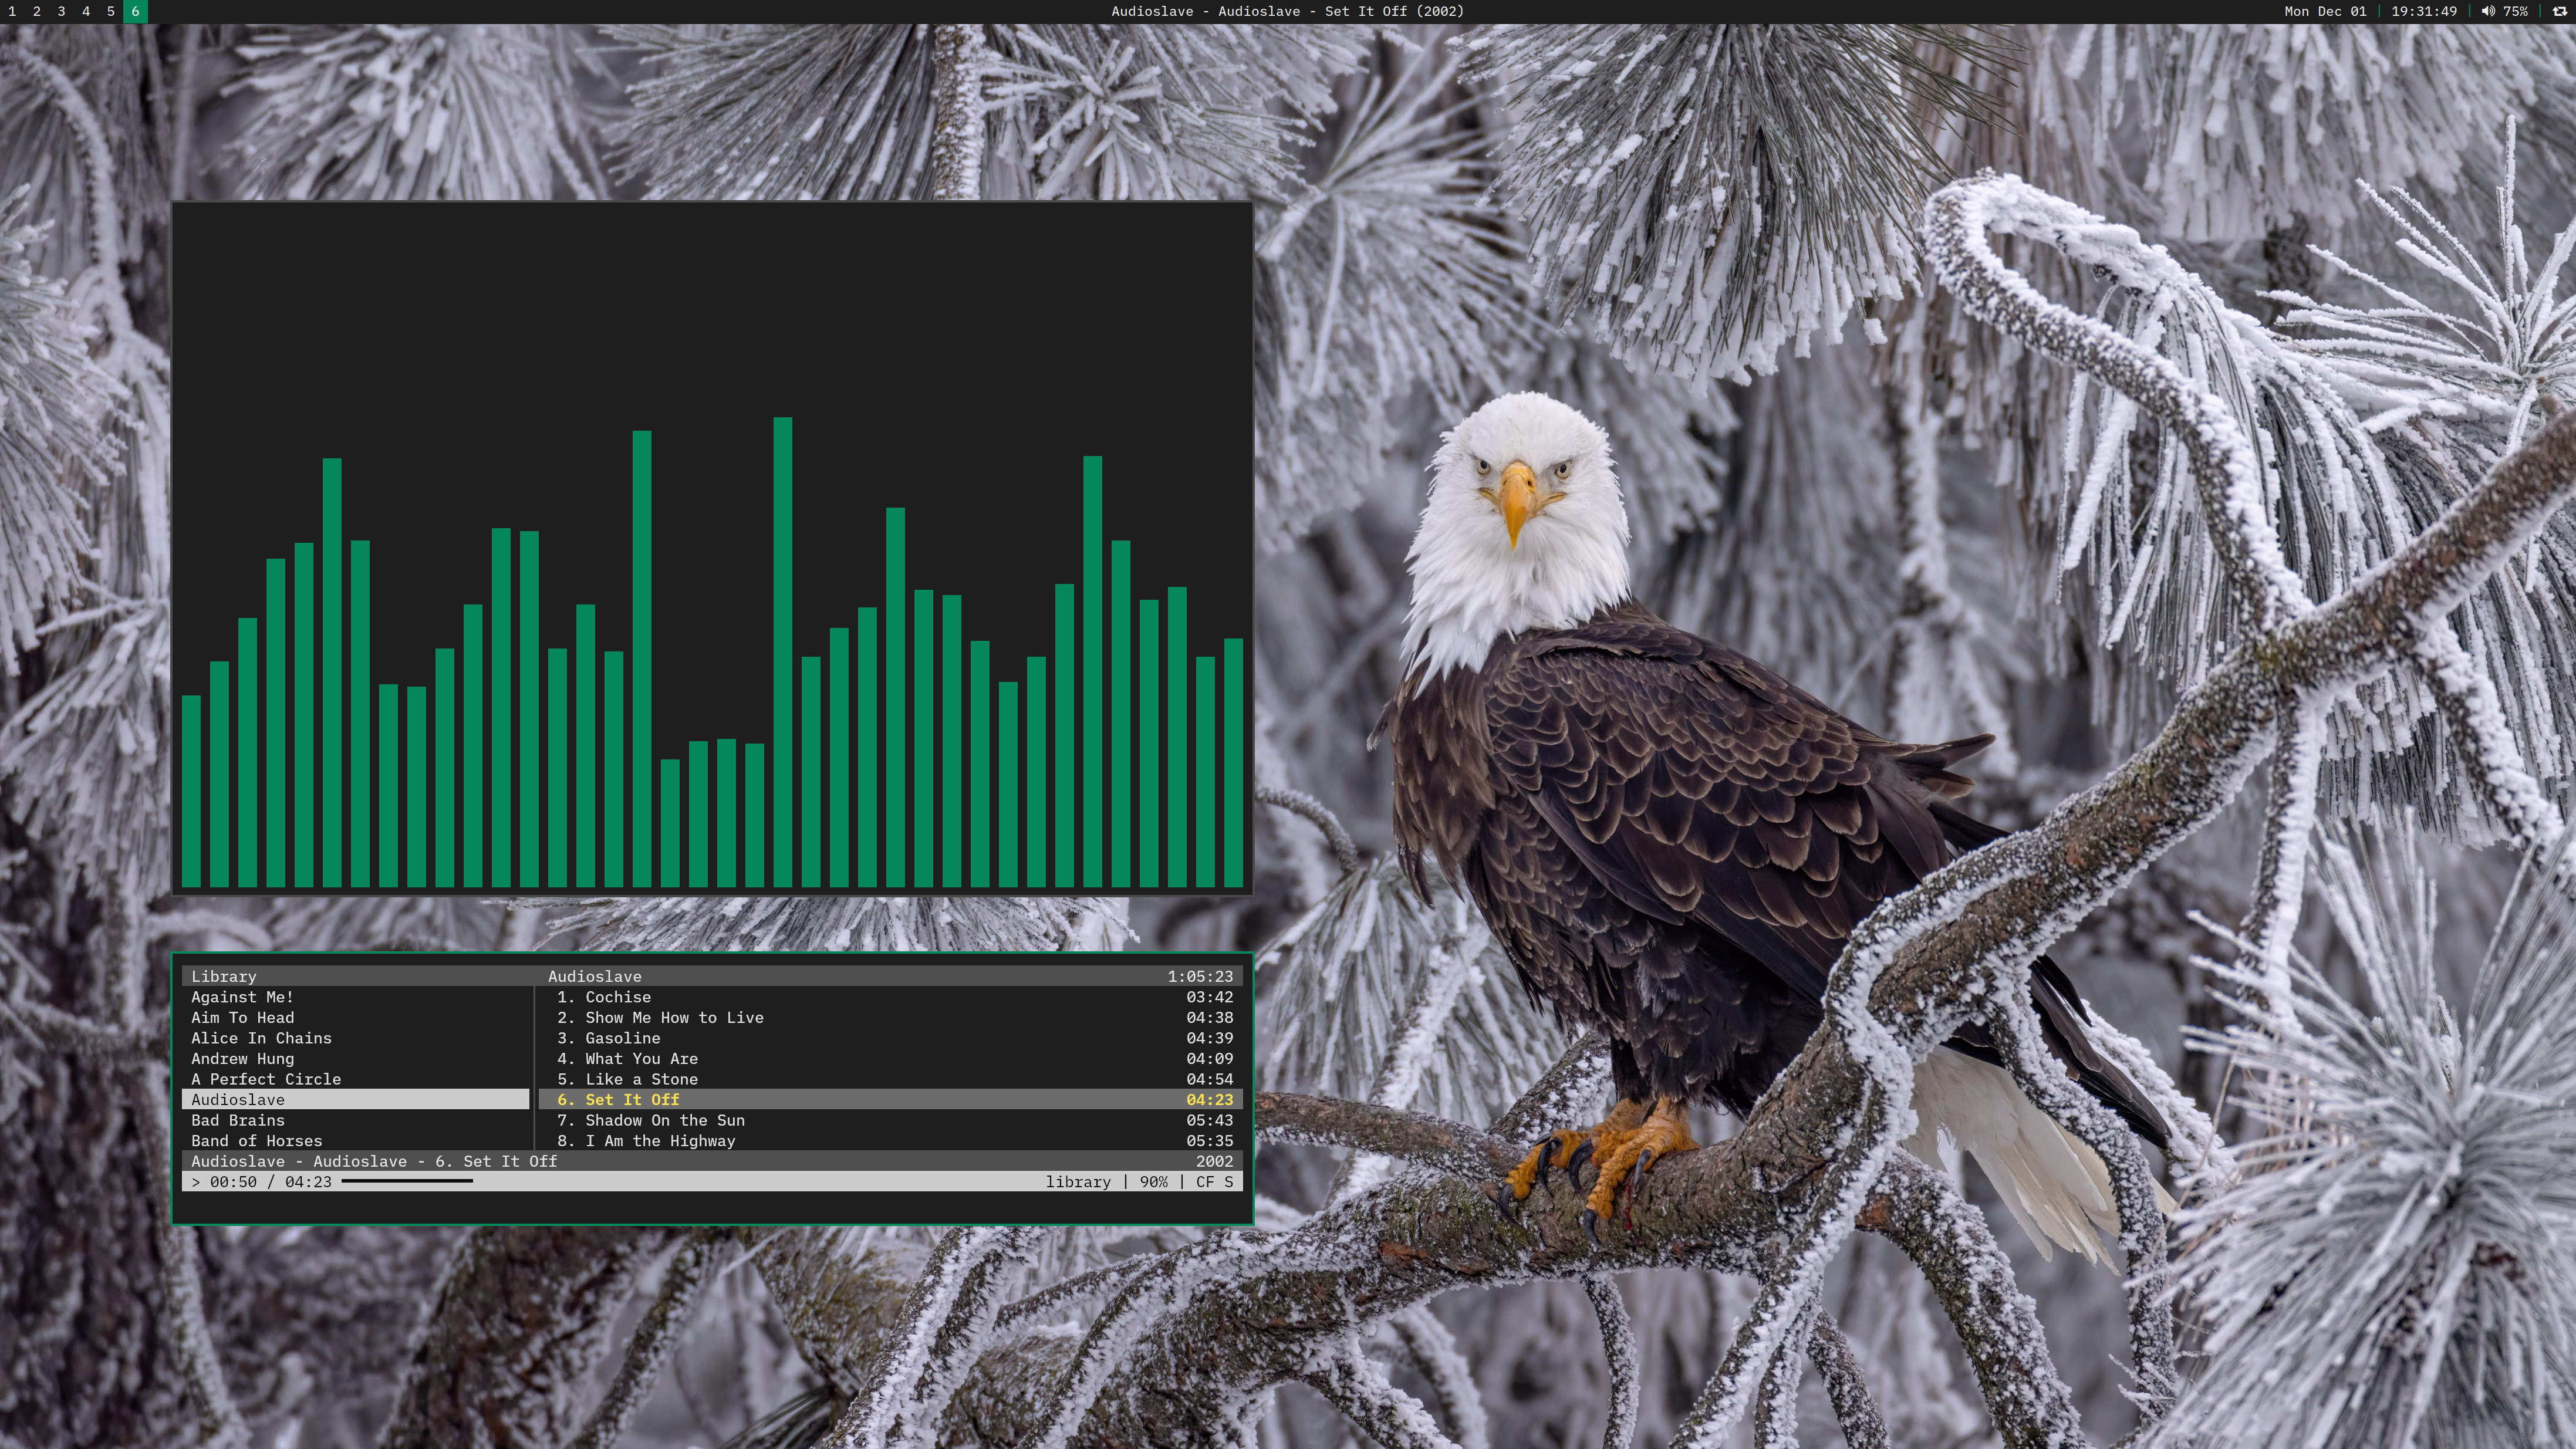Select Alice In Chains in the library
The width and height of the screenshot is (2576, 1449).
tap(261, 1038)
